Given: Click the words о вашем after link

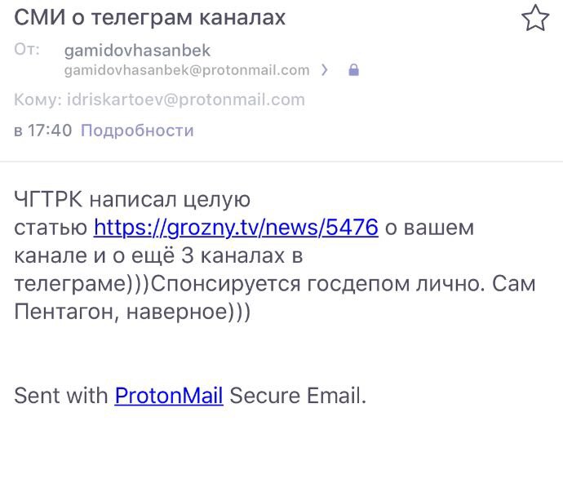Looking at the screenshot, I should [429, 227].
